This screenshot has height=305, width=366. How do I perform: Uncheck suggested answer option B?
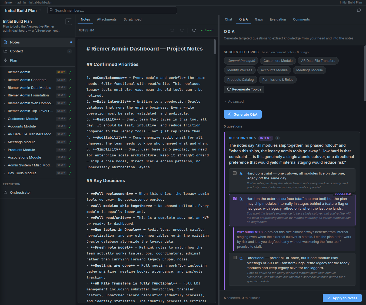coord(235,198)
